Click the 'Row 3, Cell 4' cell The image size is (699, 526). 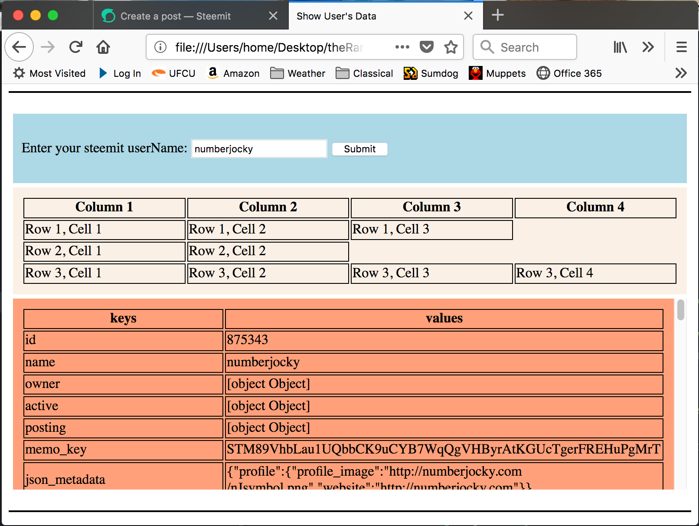click(x=595, y=273)
